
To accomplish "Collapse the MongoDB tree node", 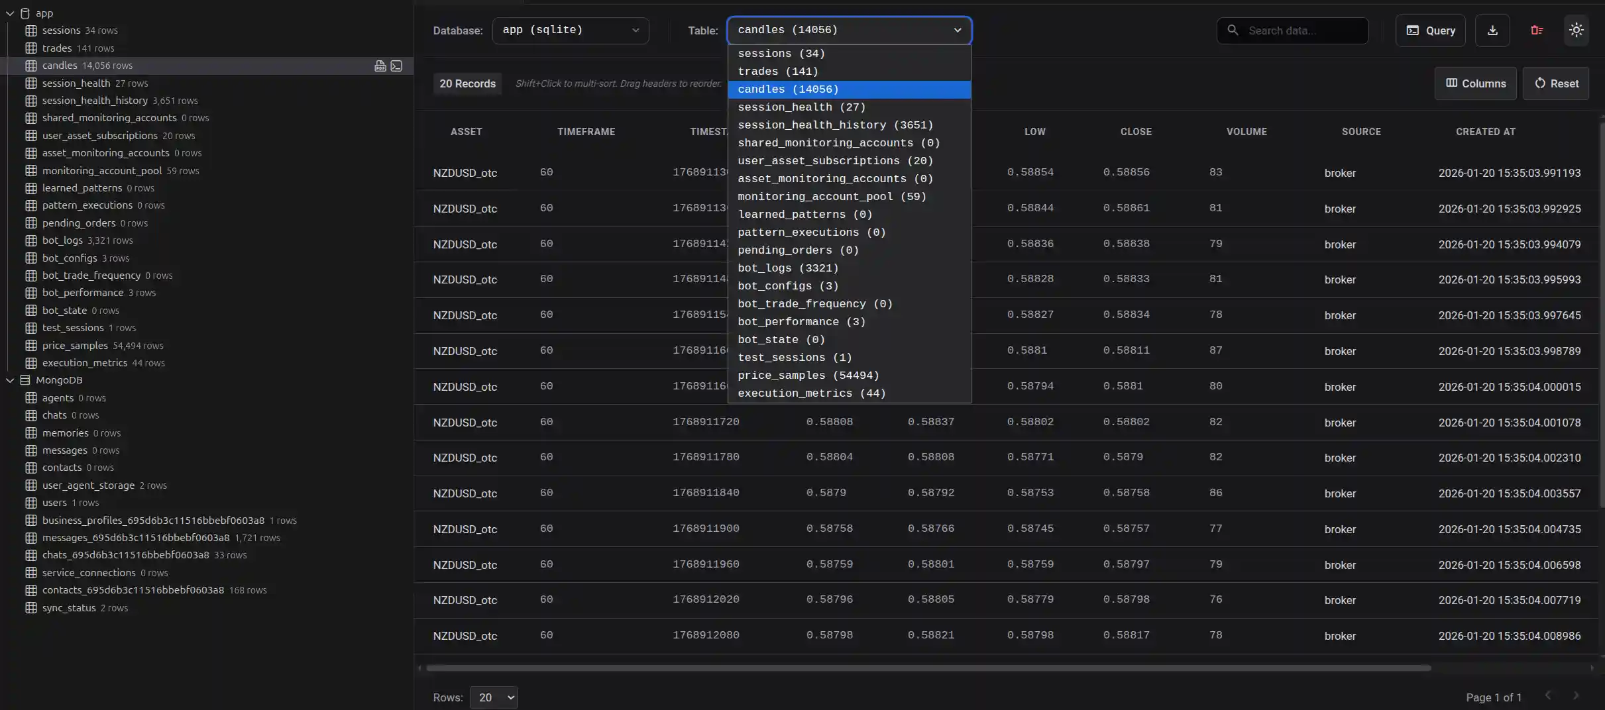I will 10,380.
